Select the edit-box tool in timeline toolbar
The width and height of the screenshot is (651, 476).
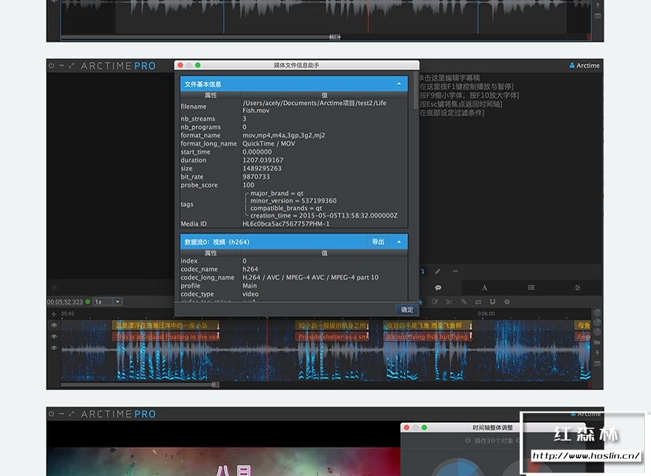[x=435, y=302]
